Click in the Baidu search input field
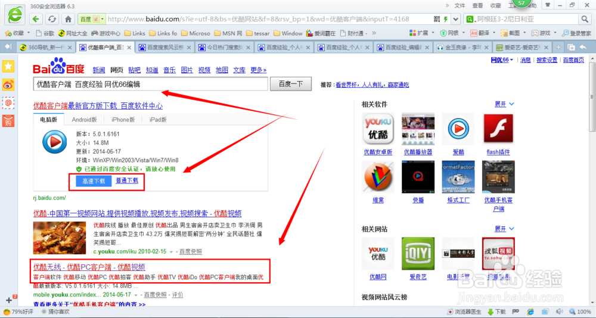The height and width of the screenshot is (318, 596). click(151, 85)
